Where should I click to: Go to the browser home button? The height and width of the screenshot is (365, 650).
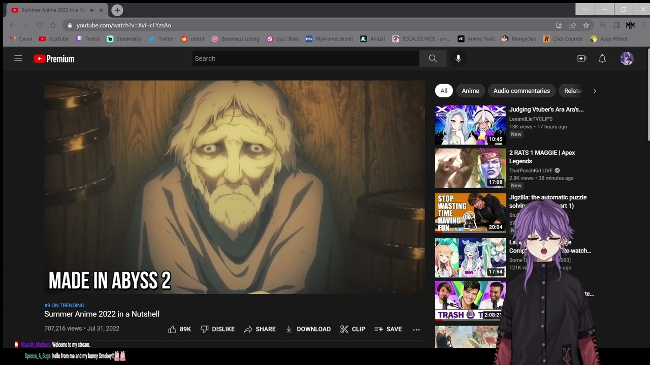pyautogui.click(x=53, y=25)
